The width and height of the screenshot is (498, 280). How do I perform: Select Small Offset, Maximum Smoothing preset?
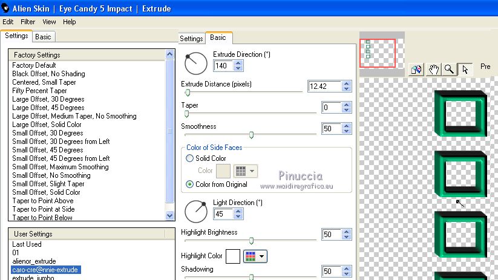[61, 167]
